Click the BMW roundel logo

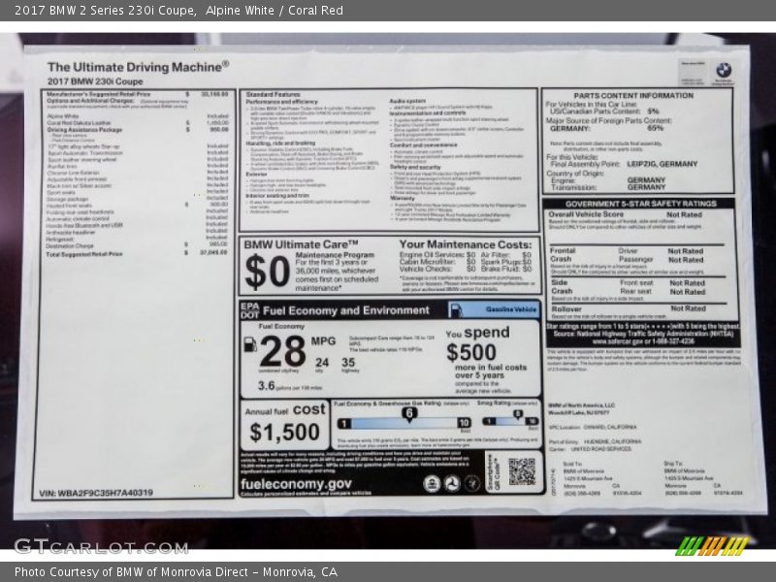coord(723,70)
